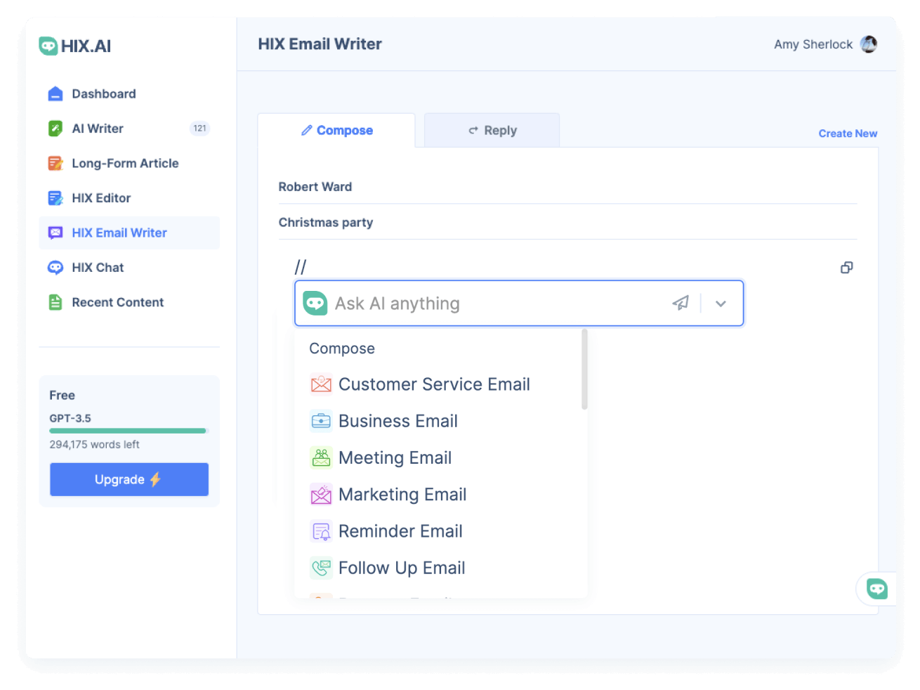Image resolution: width=920 pixels, height=690 pixels.
Task: Click the GPT-3.5 word usage progress bar
Action: tap(129, 431)
